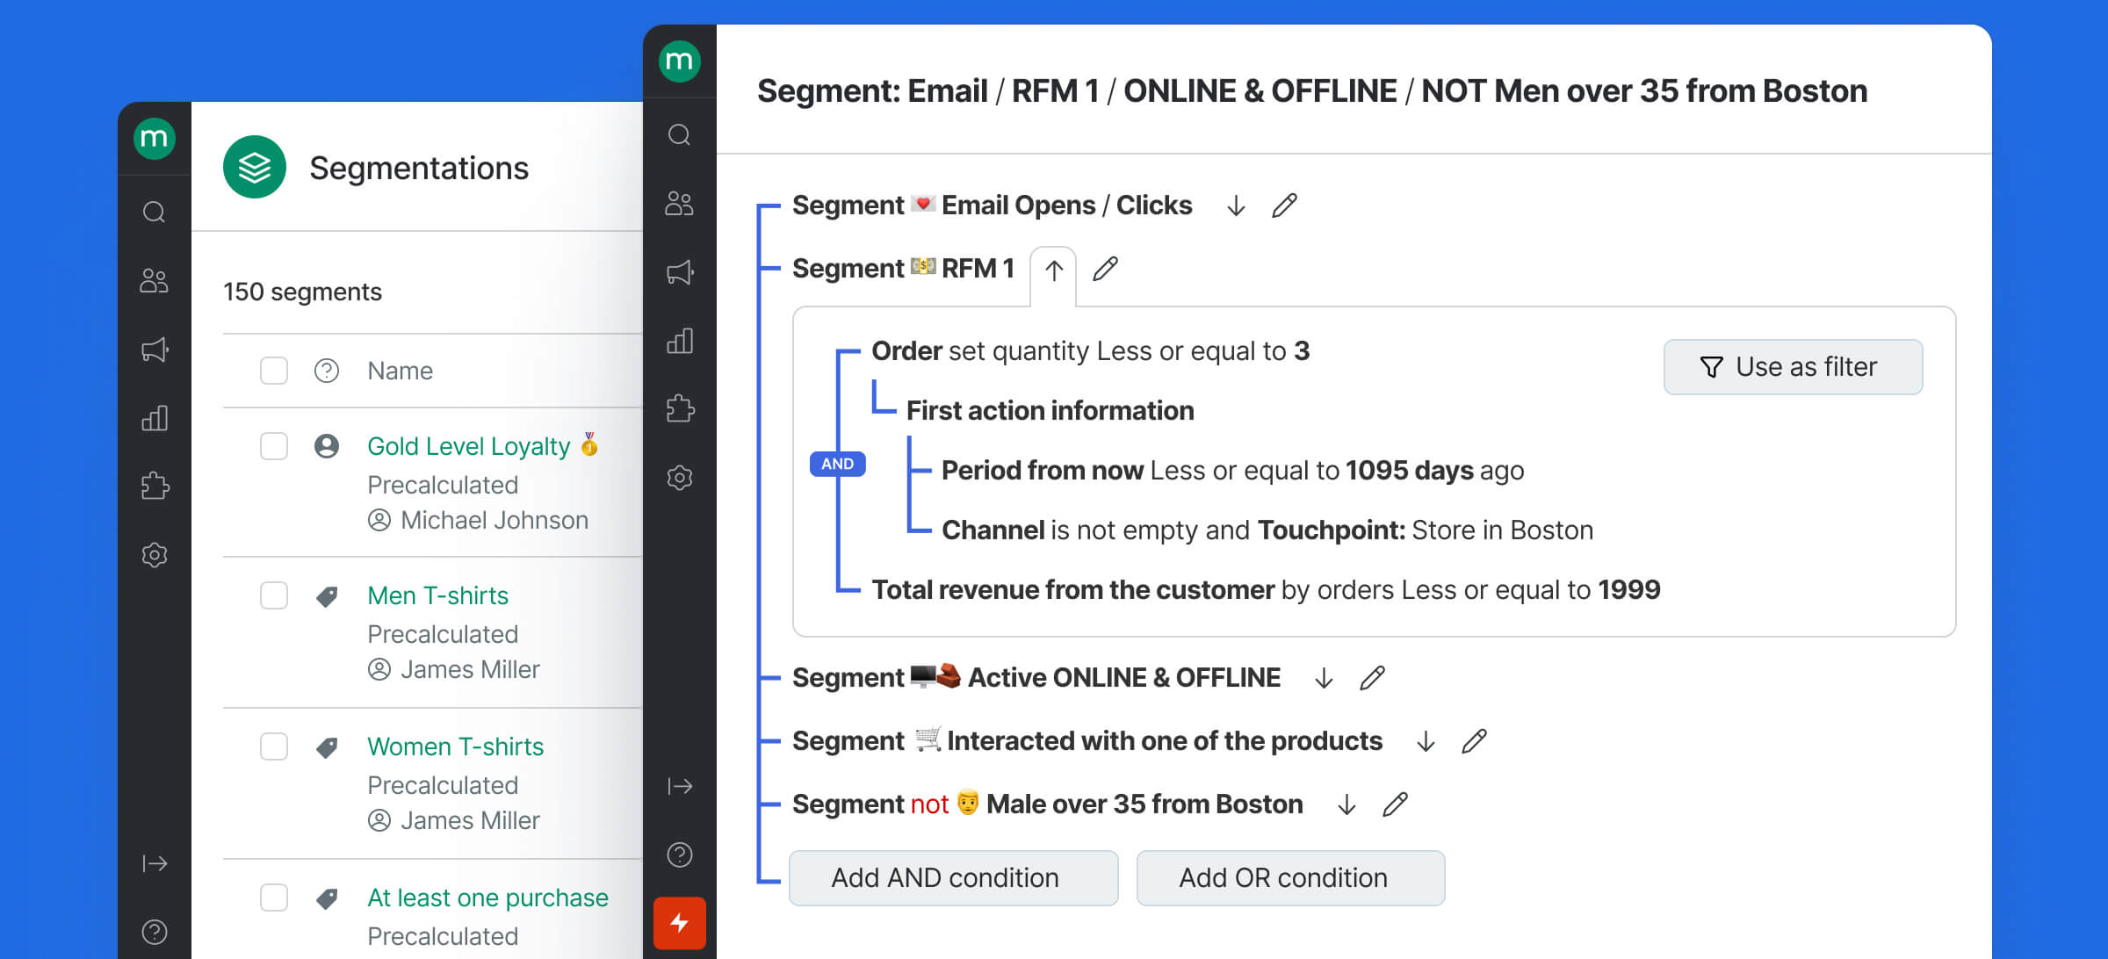
Task: Click the pencil icon next to RFM 1
Action: coord(1105,269)
